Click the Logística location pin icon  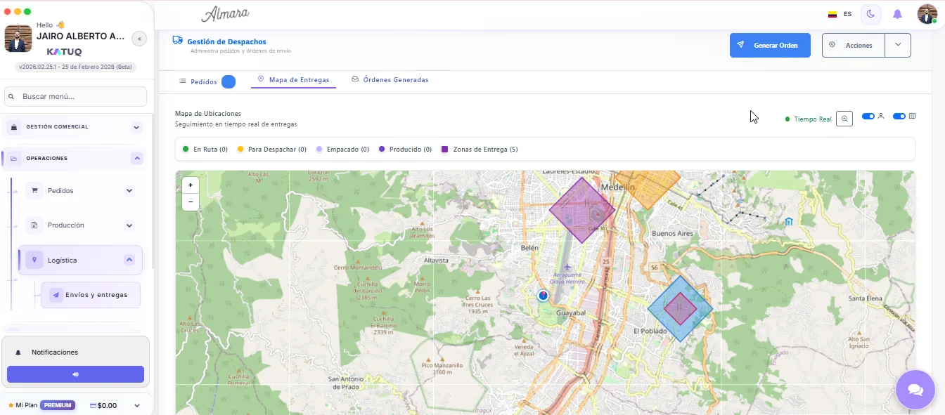point(33,260)
